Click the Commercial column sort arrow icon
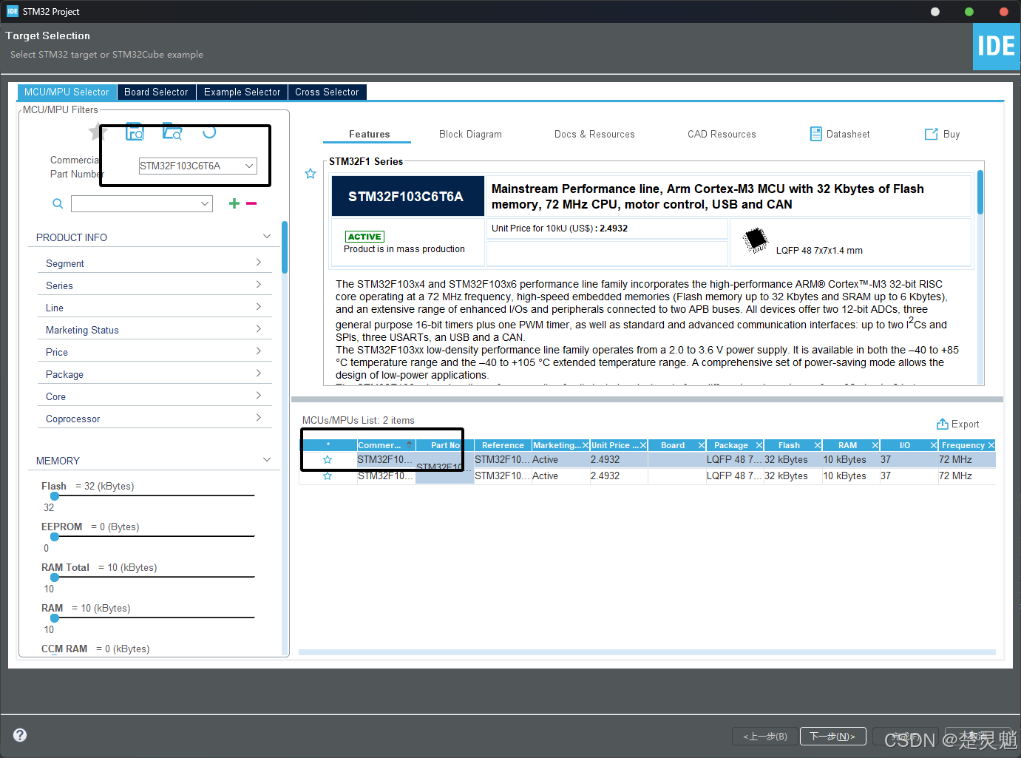This screenshot has height=758, width=1021. 409,445
